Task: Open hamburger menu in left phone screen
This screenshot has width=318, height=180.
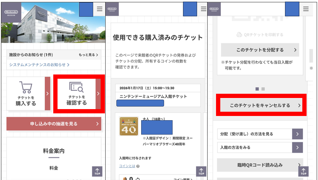Action: 99,9
